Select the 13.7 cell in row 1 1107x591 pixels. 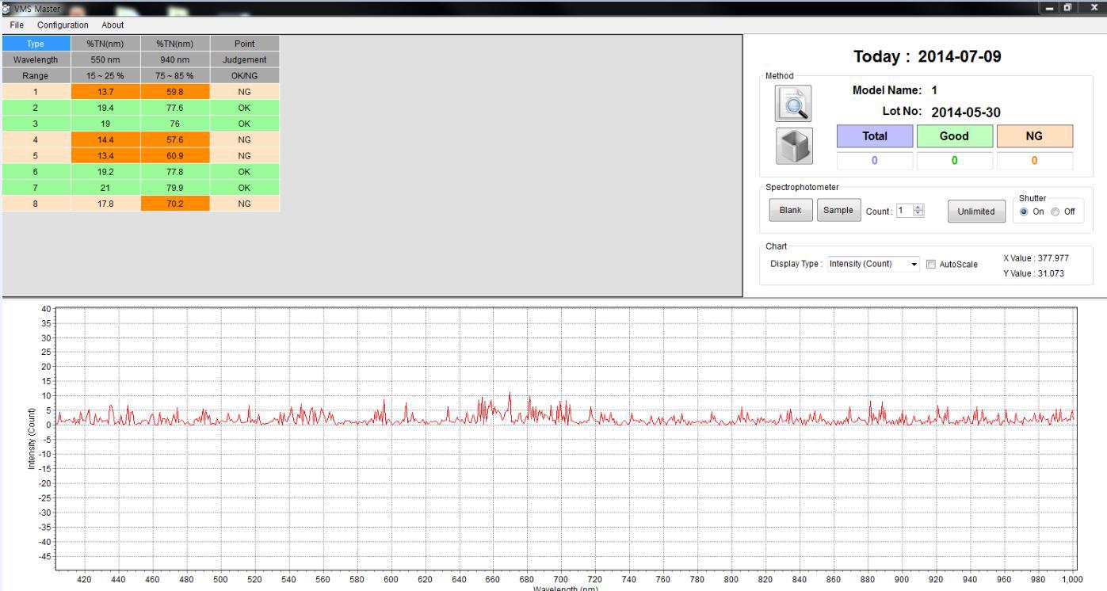[x=105, y=92]
